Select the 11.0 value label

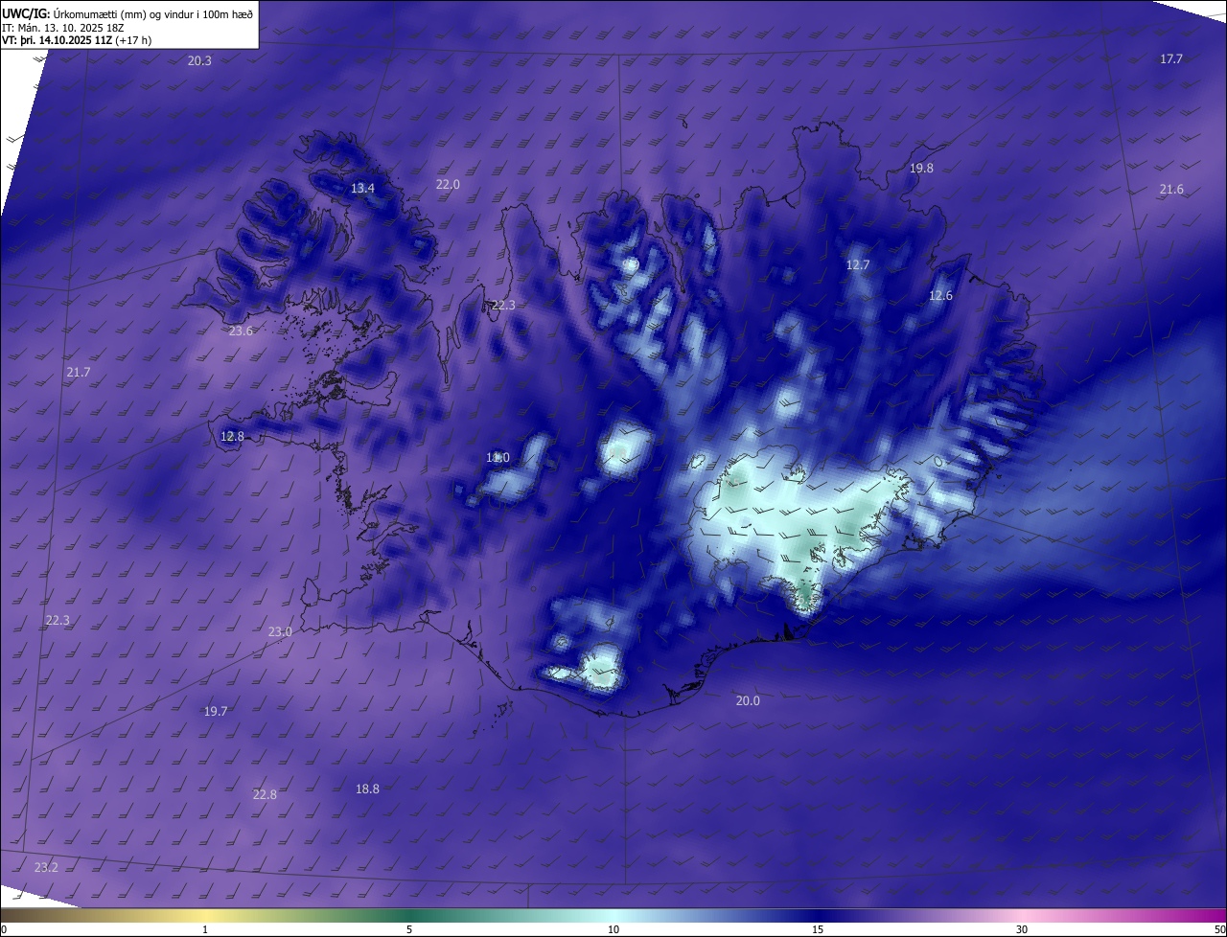498,458
